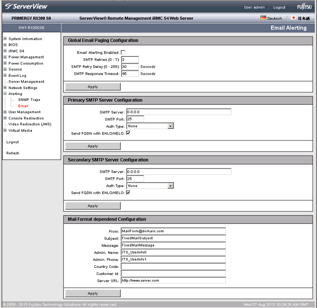The height and width of the screenshot is (308, 317).
Task: Click the SW1-RX300S8 server name
Action: click(31, 28)
